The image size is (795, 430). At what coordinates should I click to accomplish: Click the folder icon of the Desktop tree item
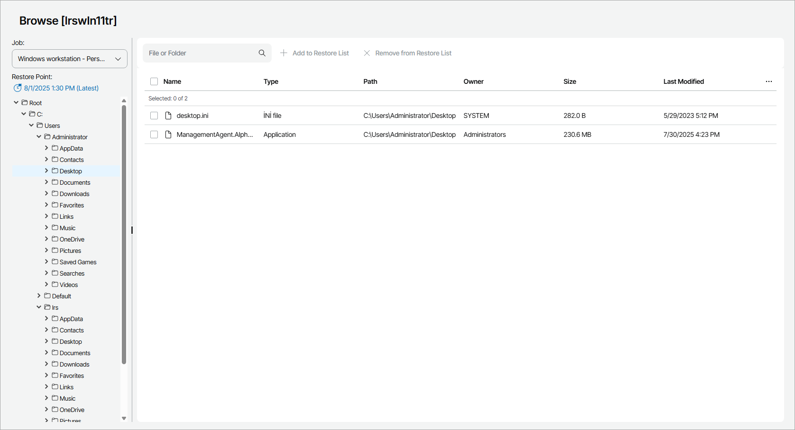point(55,171)
